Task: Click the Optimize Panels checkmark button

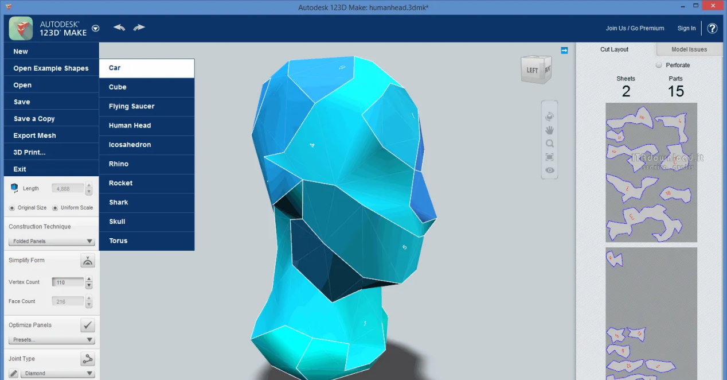Action: click(x=88, y=325)
